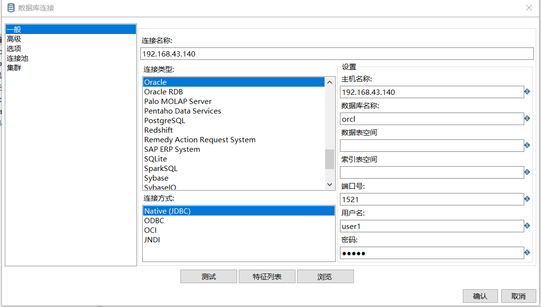Confirm the connection with 确认
Image resolution: width=541 pixels, height=307 pixels.
(x=480, y=296)
